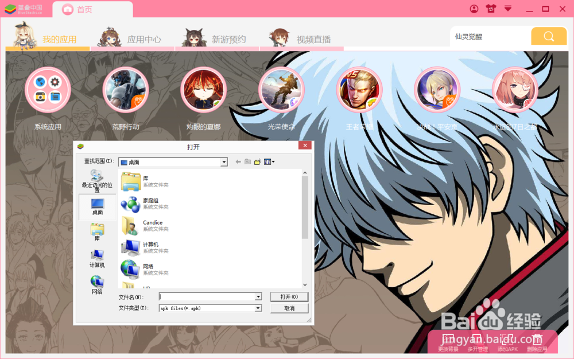The height and width of the screenshot is (359, 574).
Task: Click the 多开管理 multi-instance manager icon
Action: (478, 343)
